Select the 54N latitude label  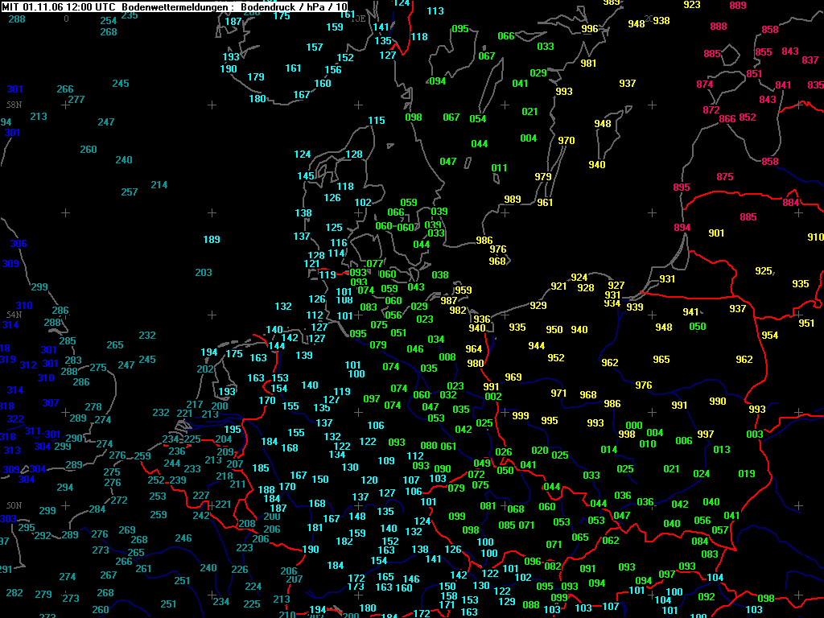(14, 315)
